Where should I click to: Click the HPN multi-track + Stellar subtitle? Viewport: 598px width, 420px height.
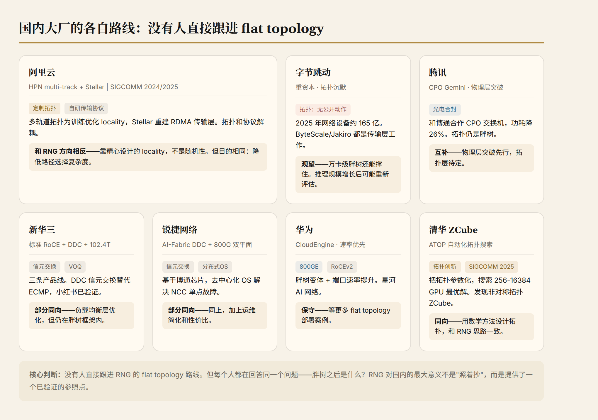click(x=103, y=87)
